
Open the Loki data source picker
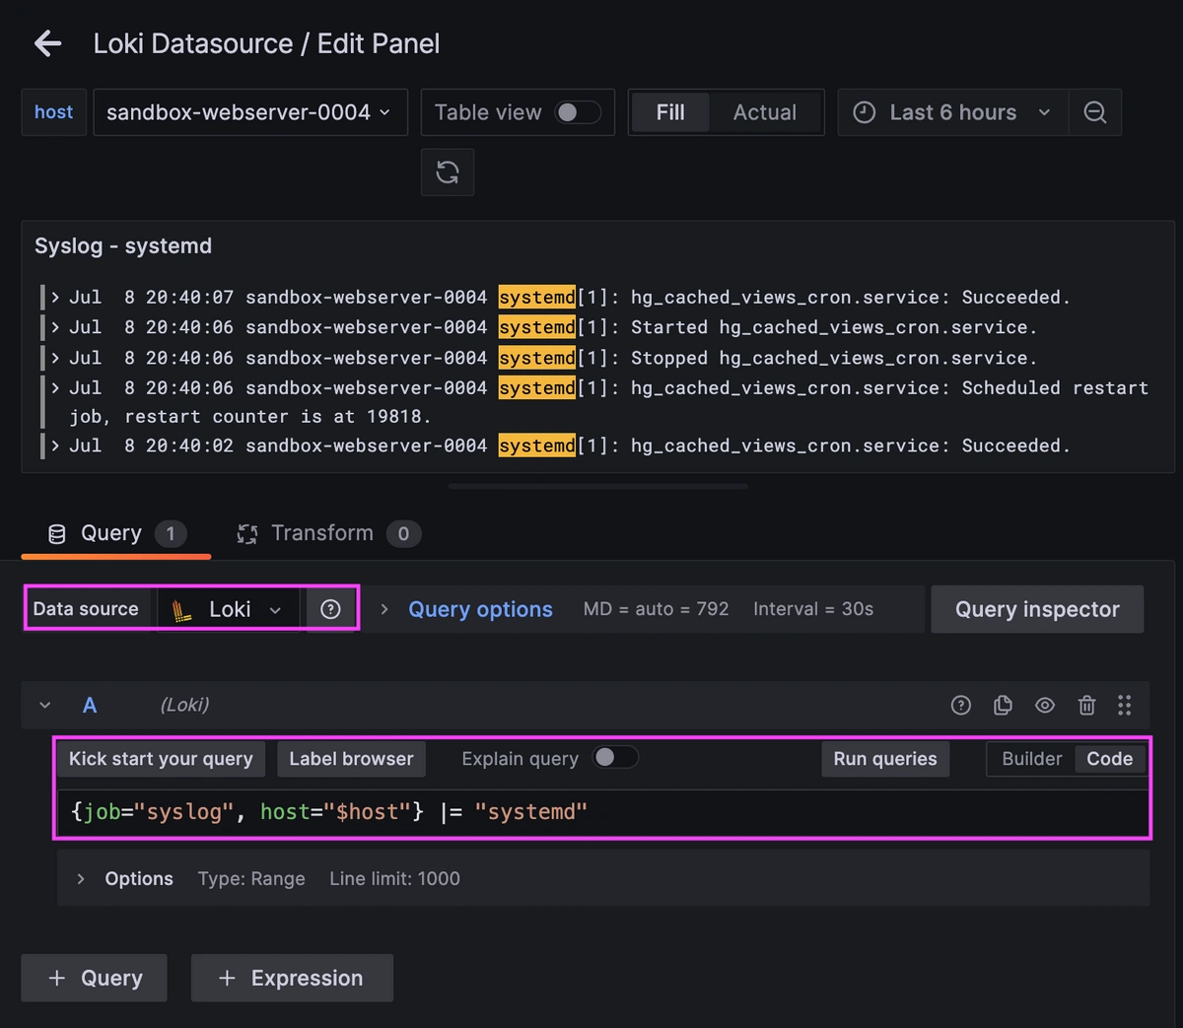click(x=229, y=609)
